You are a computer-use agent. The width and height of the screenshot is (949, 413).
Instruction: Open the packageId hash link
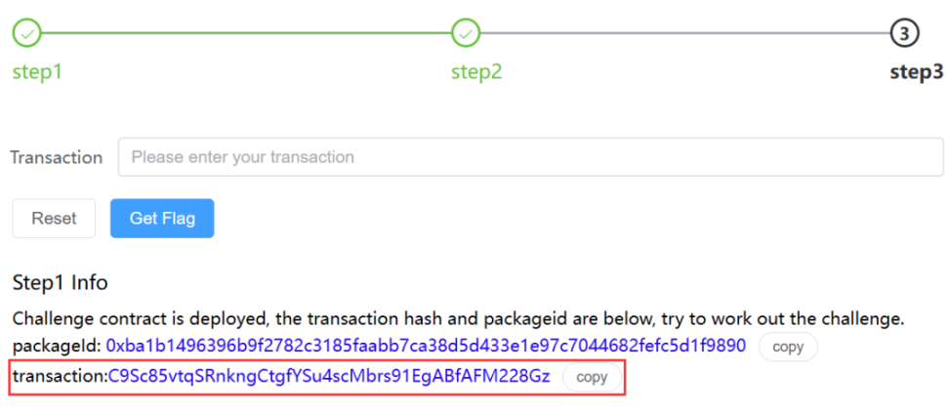click(x=426, y=346)
